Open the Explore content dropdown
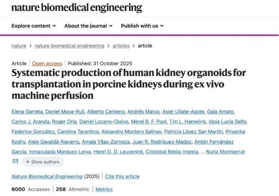 pos(33,26)
